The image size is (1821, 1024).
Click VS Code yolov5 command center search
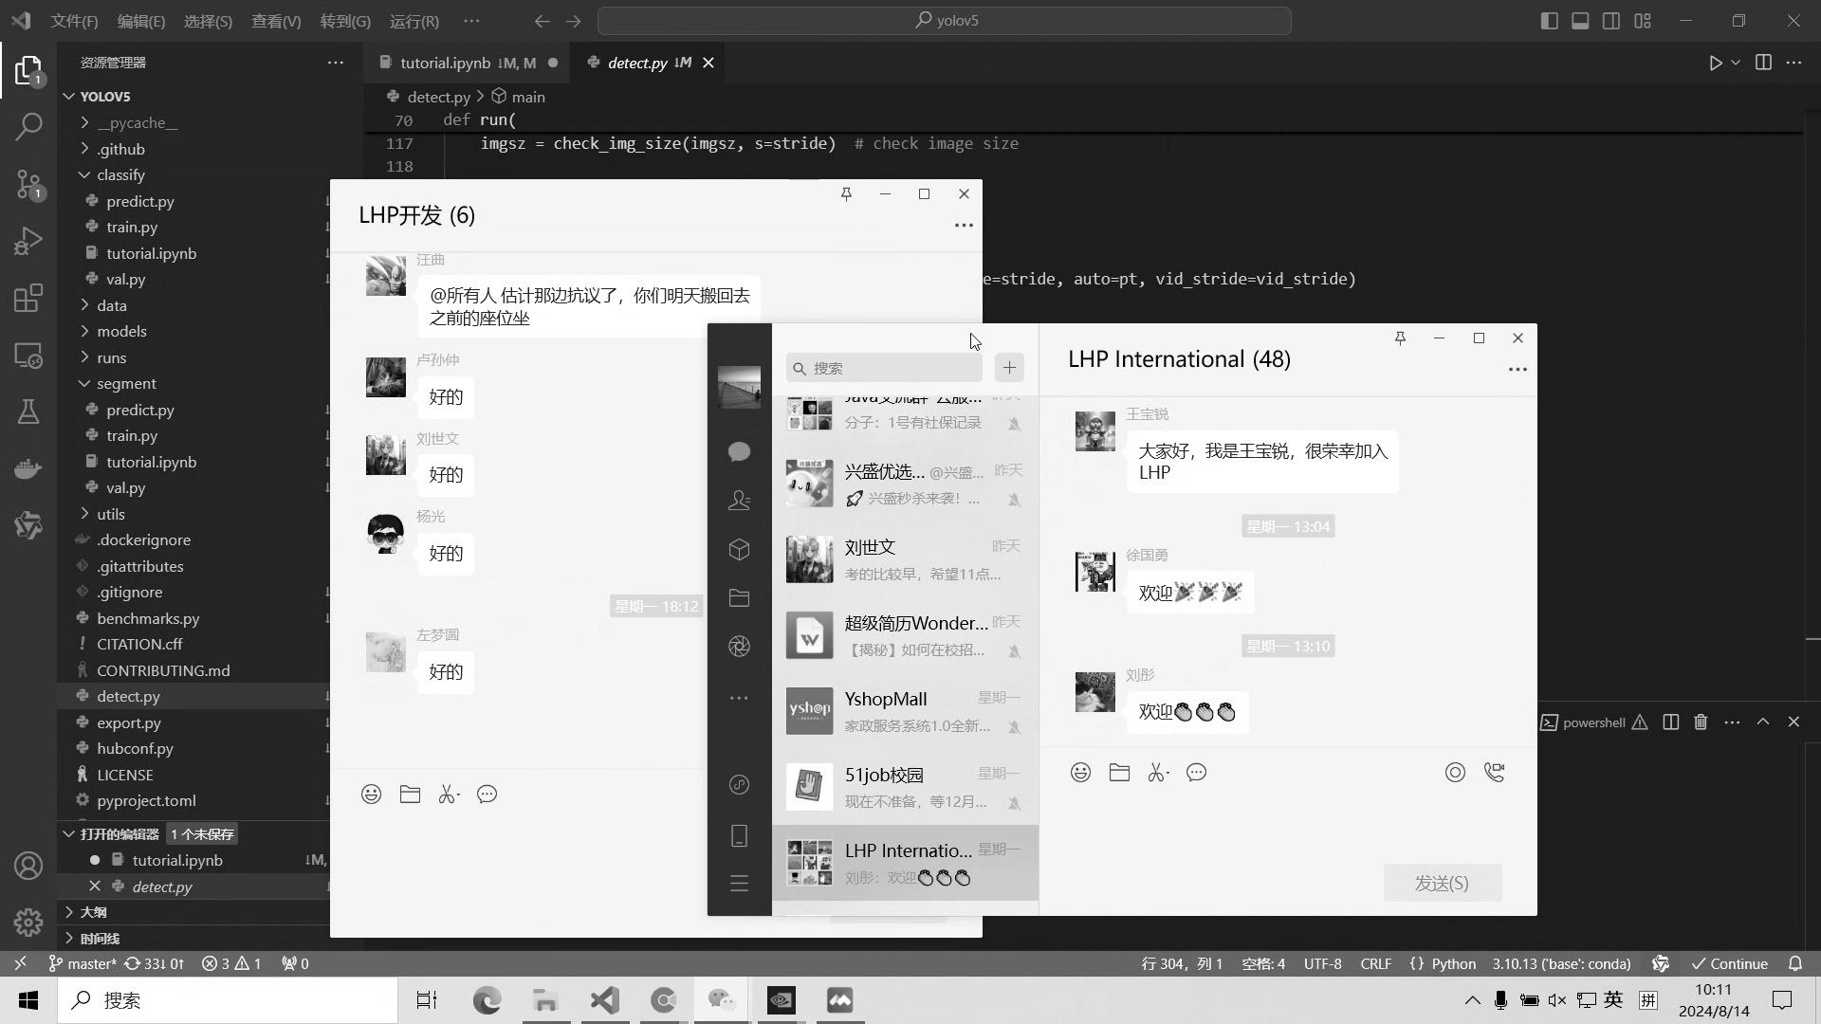(x=945, y=20)
